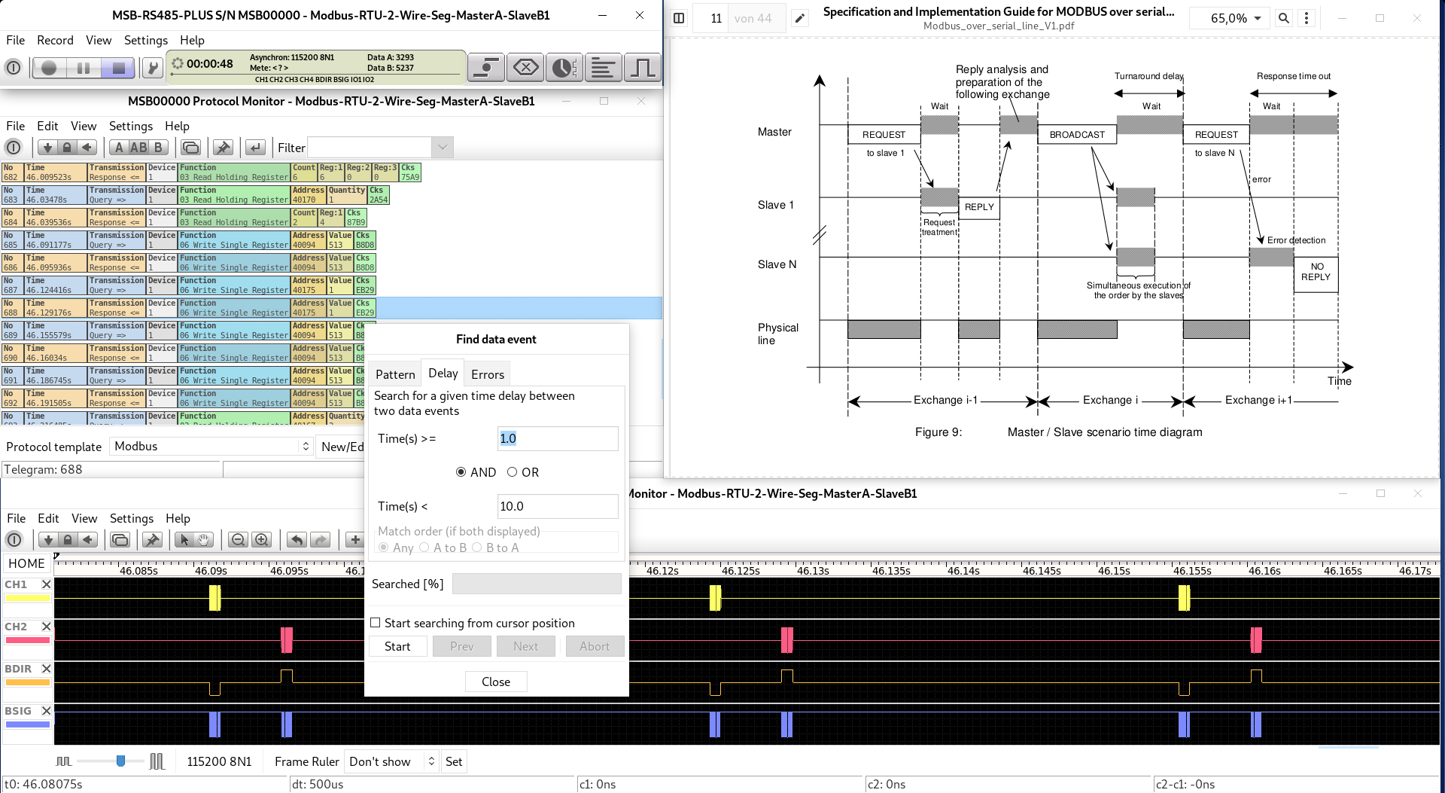Open the PDF zoom 65,0% dropdown

click(x=1229, y=18)
